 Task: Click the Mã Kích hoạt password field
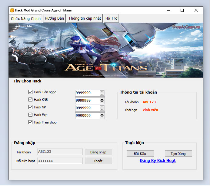tap(60, 161)
